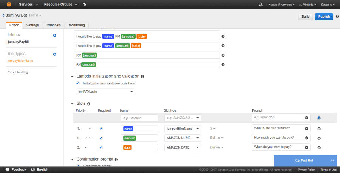Collapse the Confirmation prompt section
The height and width of the screenshot is (173, 340).
tap(72, 159)
